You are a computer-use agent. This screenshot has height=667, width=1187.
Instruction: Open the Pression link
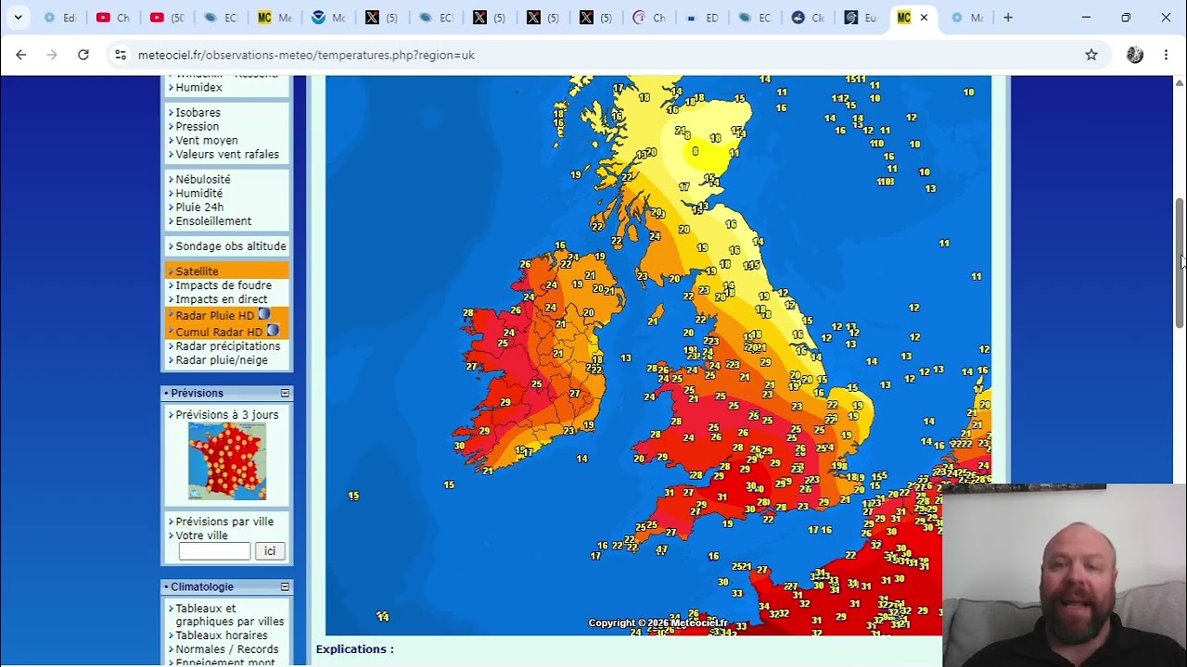click(197, 126)
